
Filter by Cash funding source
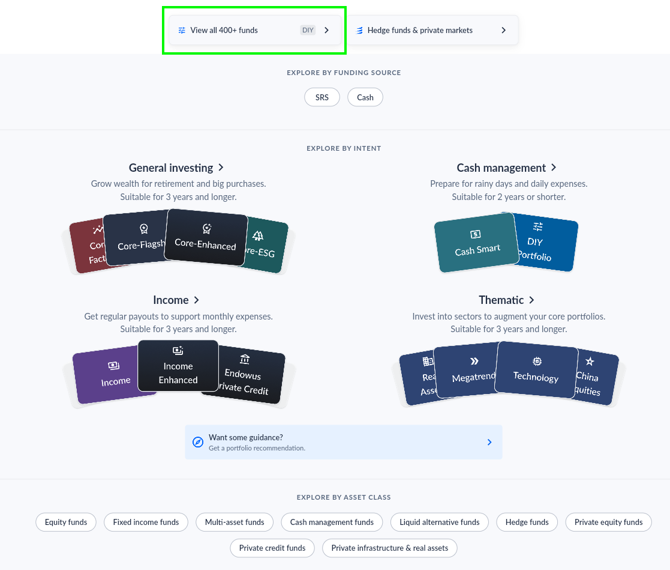[x=365, y=97]
